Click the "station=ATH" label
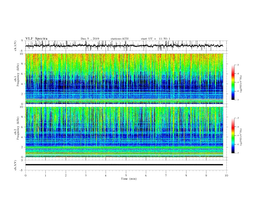 click(119, 39)
